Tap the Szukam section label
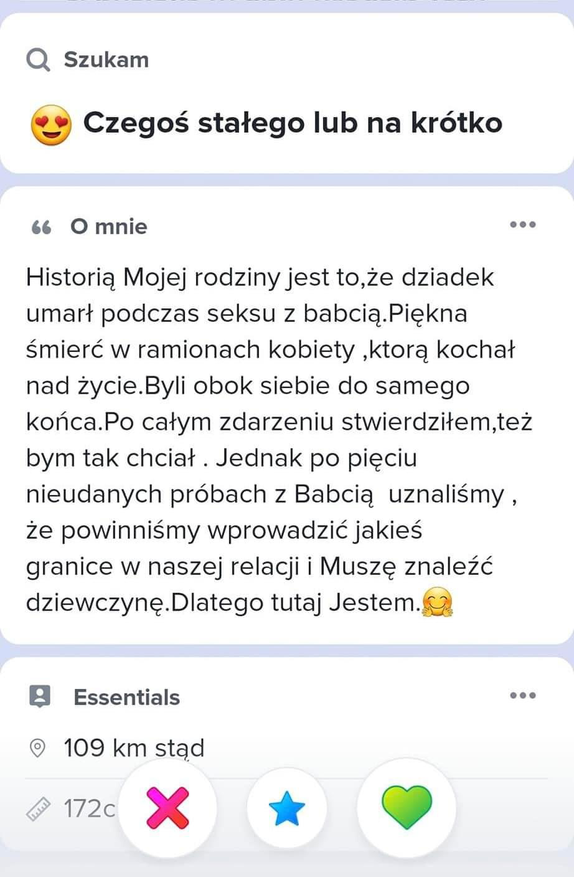Image resolution: width=574 pixels, height=877 pixels. click(106, 60)
